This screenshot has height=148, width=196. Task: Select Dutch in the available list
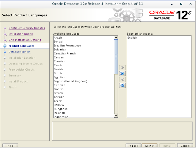[84, 73]
